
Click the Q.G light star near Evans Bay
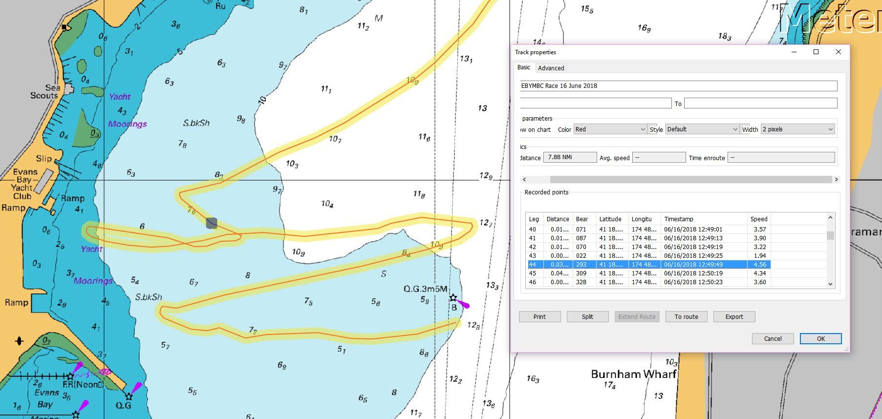pyautogui.click(x=129, y=396)
